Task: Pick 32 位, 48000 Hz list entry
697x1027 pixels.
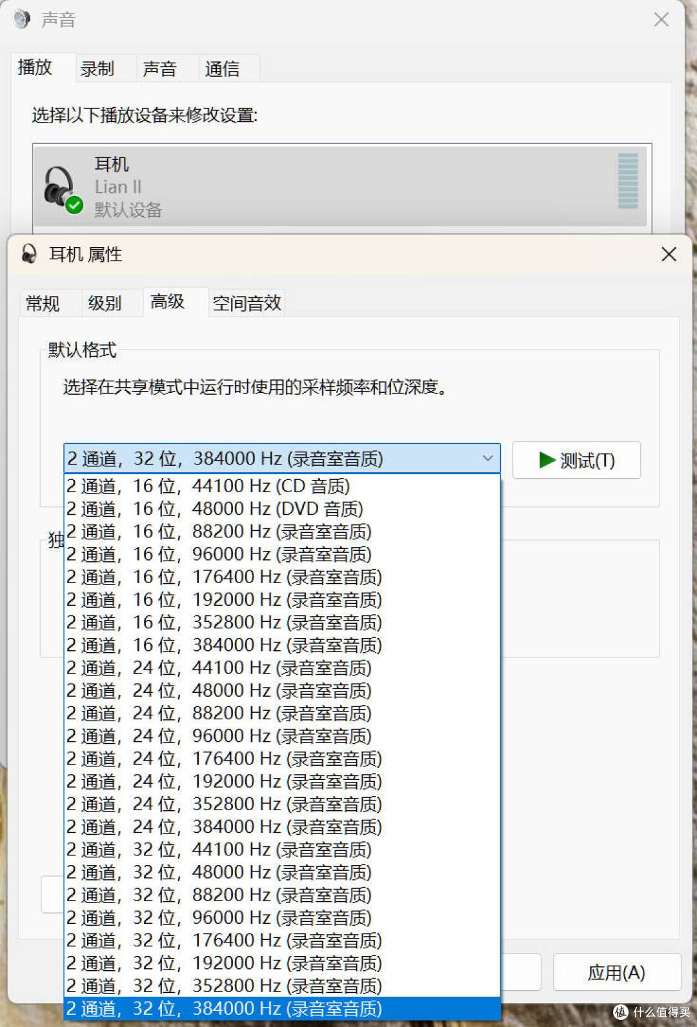Action: click(x=282, y=872)
